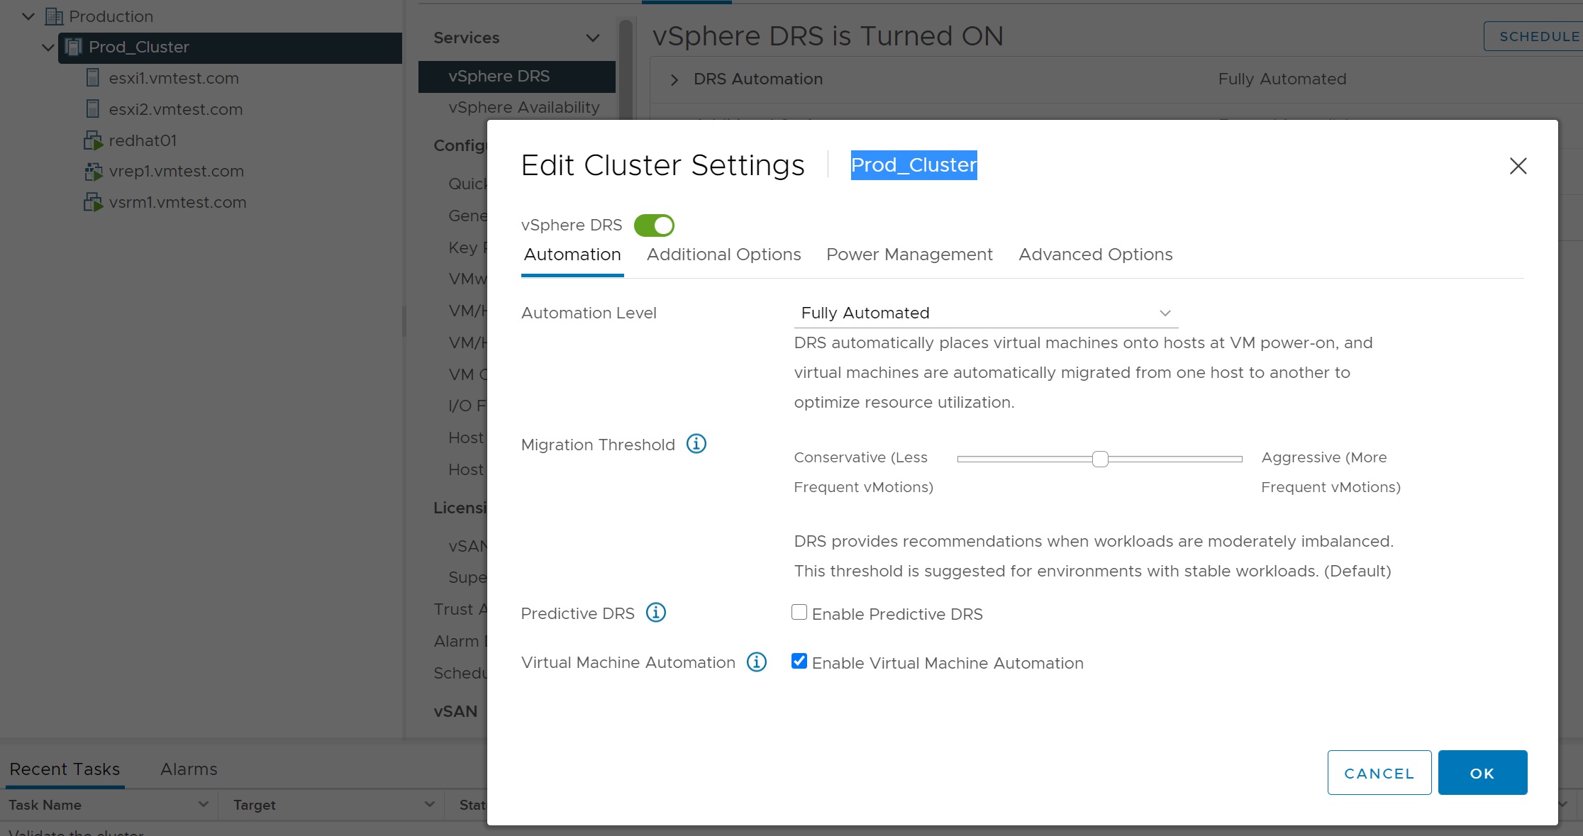Open the Power Management tab
1583x836 pixels.
coord(909,255)
